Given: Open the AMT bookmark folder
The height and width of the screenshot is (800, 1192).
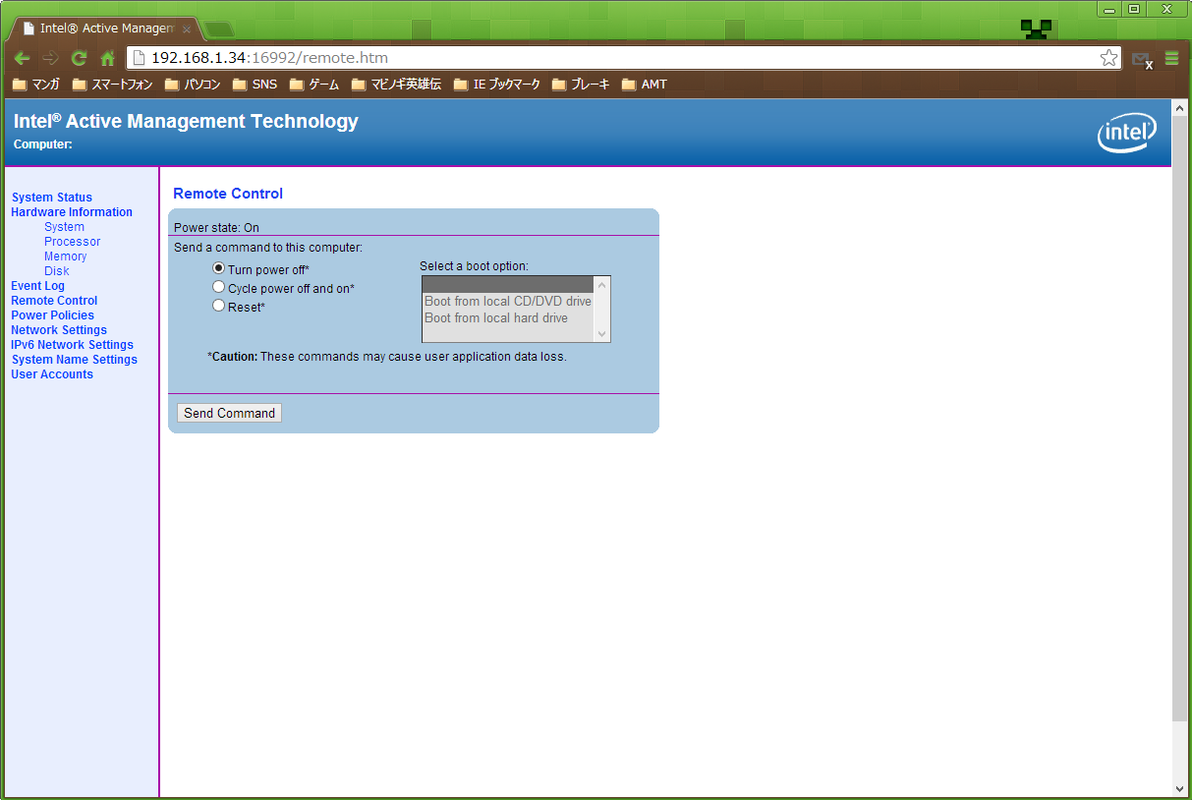Looking at the screenshot, I should [x=645, y=85].
